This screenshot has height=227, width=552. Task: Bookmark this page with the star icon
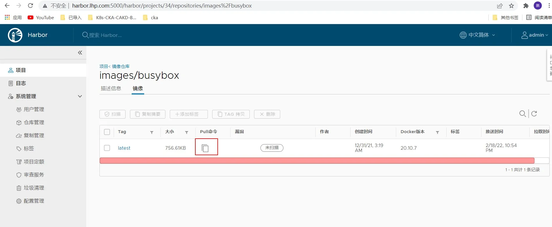tap(511, 6)
